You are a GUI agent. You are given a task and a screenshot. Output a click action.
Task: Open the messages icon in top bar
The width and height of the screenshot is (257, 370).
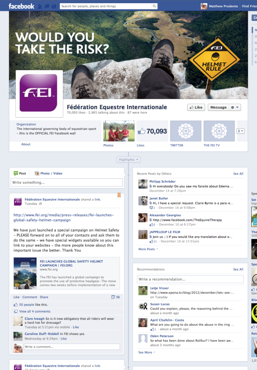click(x=47, y=7)
